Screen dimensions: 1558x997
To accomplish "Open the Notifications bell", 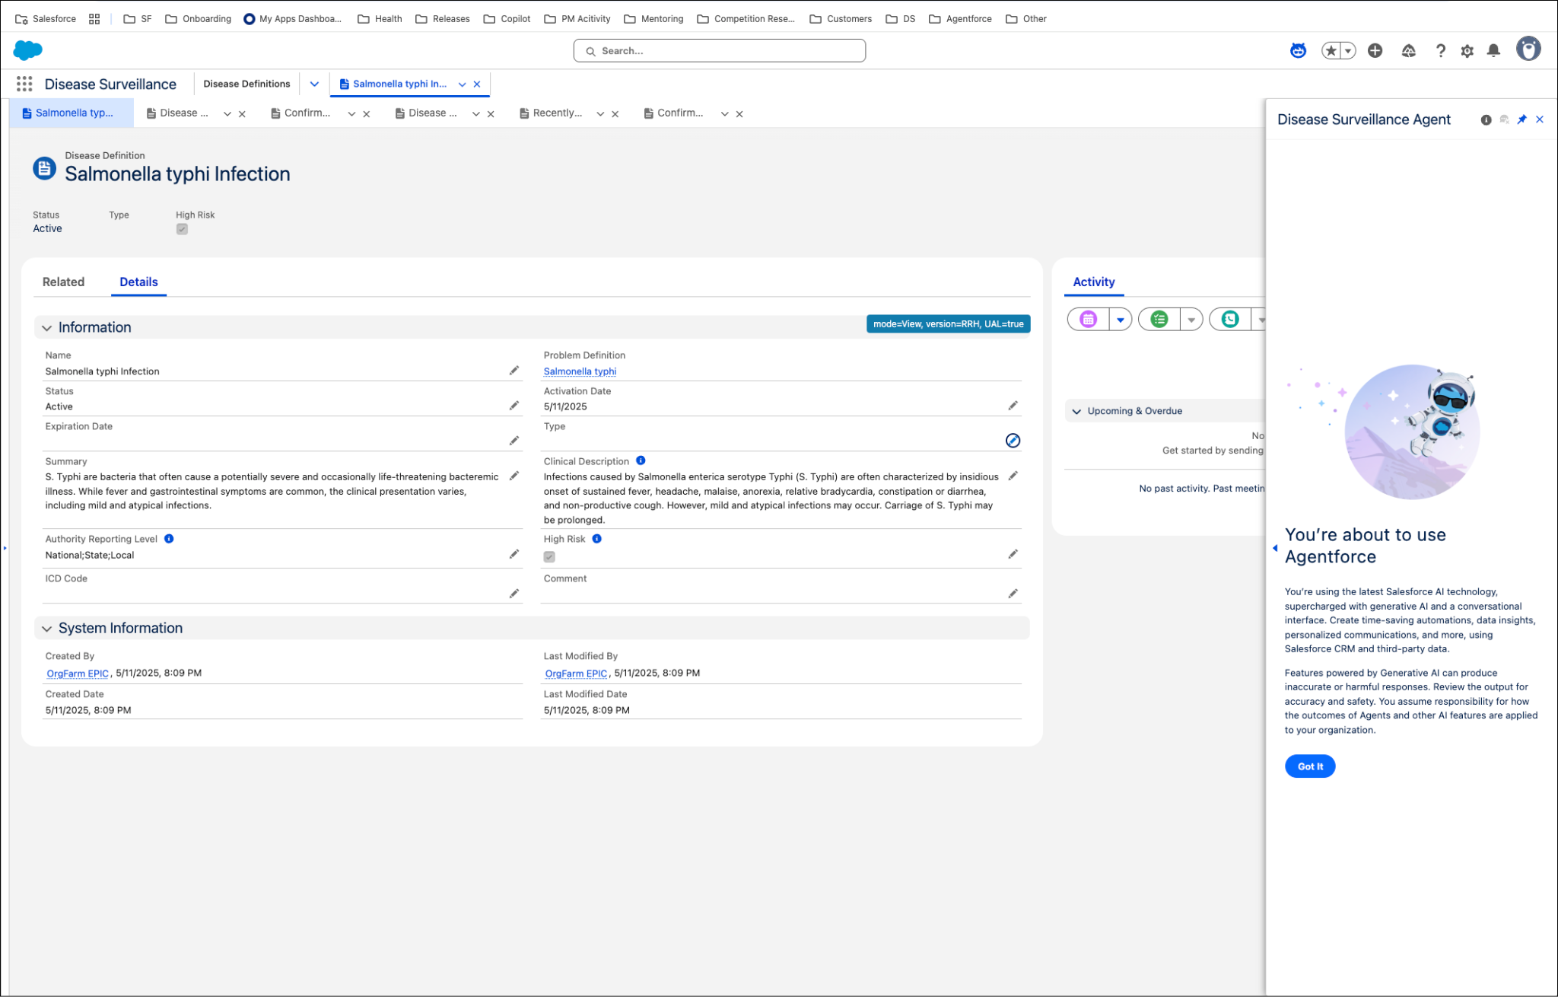I will coord(1493,51).
